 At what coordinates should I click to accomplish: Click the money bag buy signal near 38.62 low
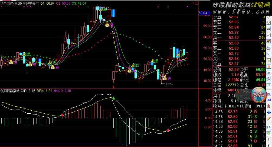165,79
